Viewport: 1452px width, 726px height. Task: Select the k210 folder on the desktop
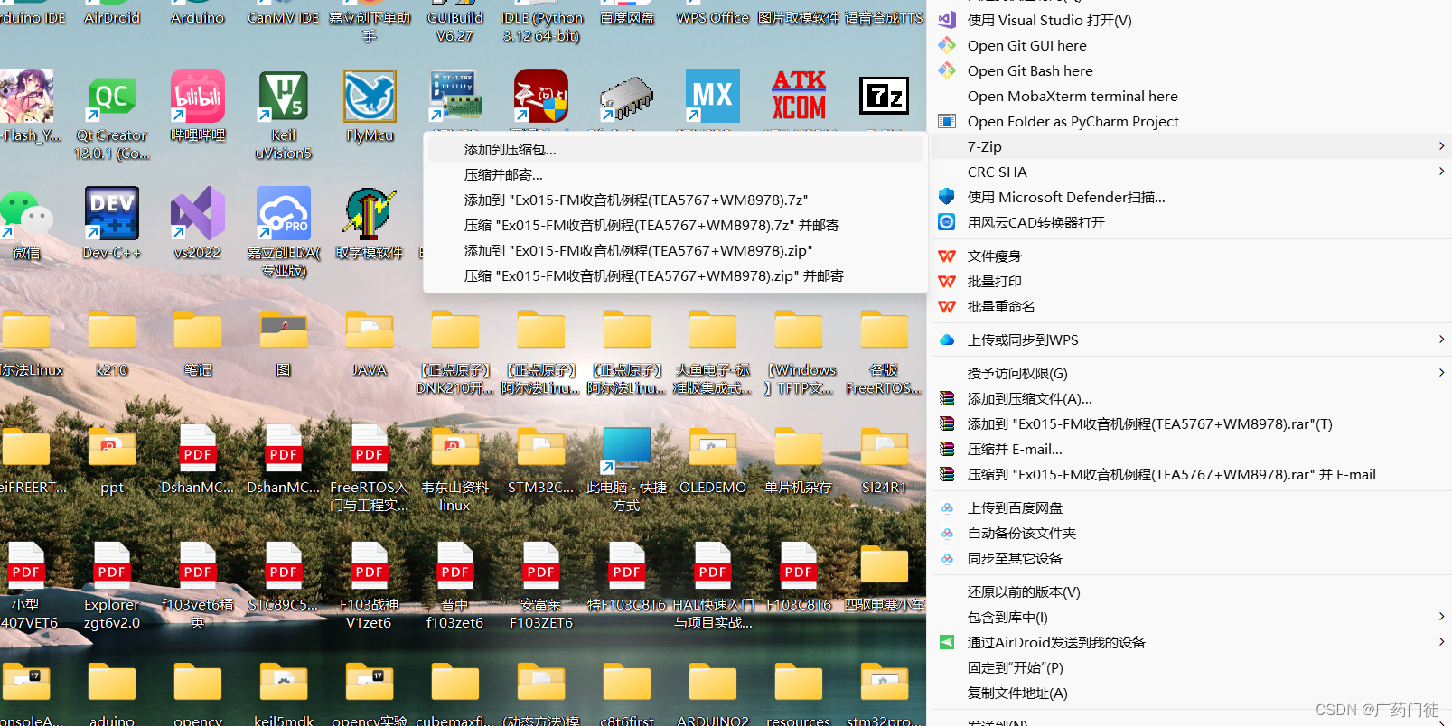tap(111, 330)
